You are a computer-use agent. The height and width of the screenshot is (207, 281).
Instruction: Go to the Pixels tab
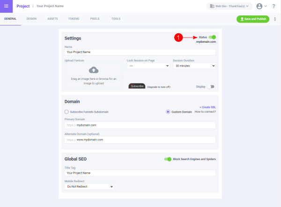pyautogui.click(x=95, y=19)
